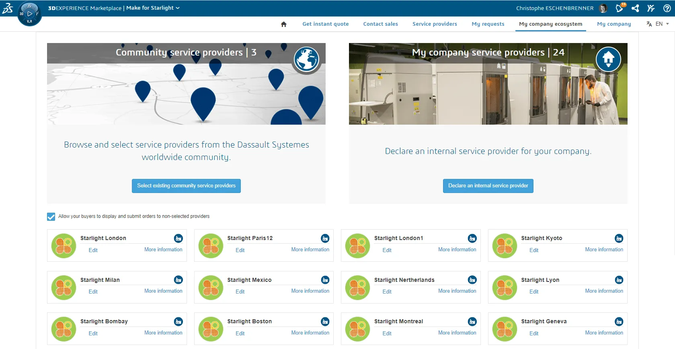
Task: Click the My company service providers photo
Action: coord(488,84)
